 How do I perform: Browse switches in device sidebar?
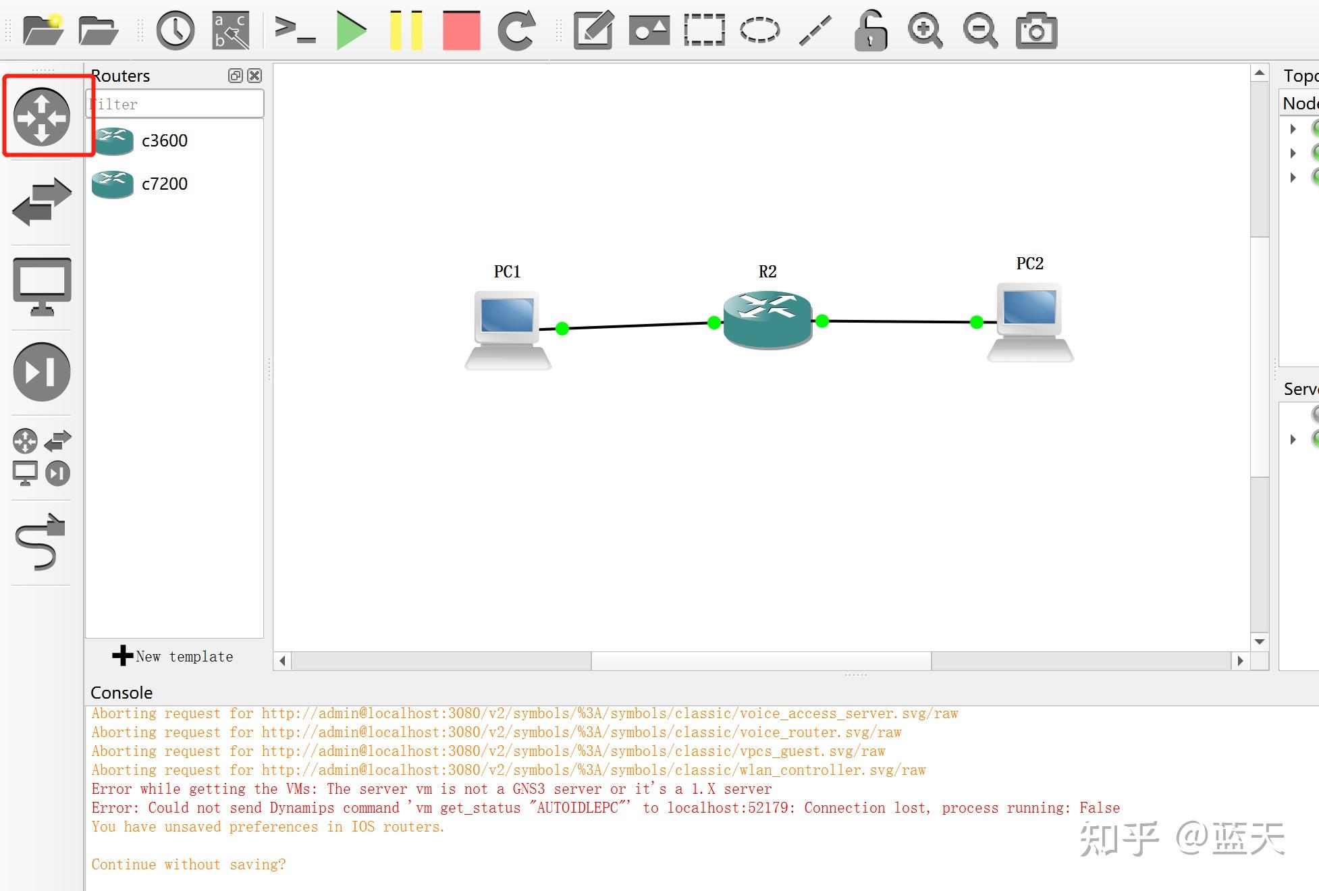point(42,202)
